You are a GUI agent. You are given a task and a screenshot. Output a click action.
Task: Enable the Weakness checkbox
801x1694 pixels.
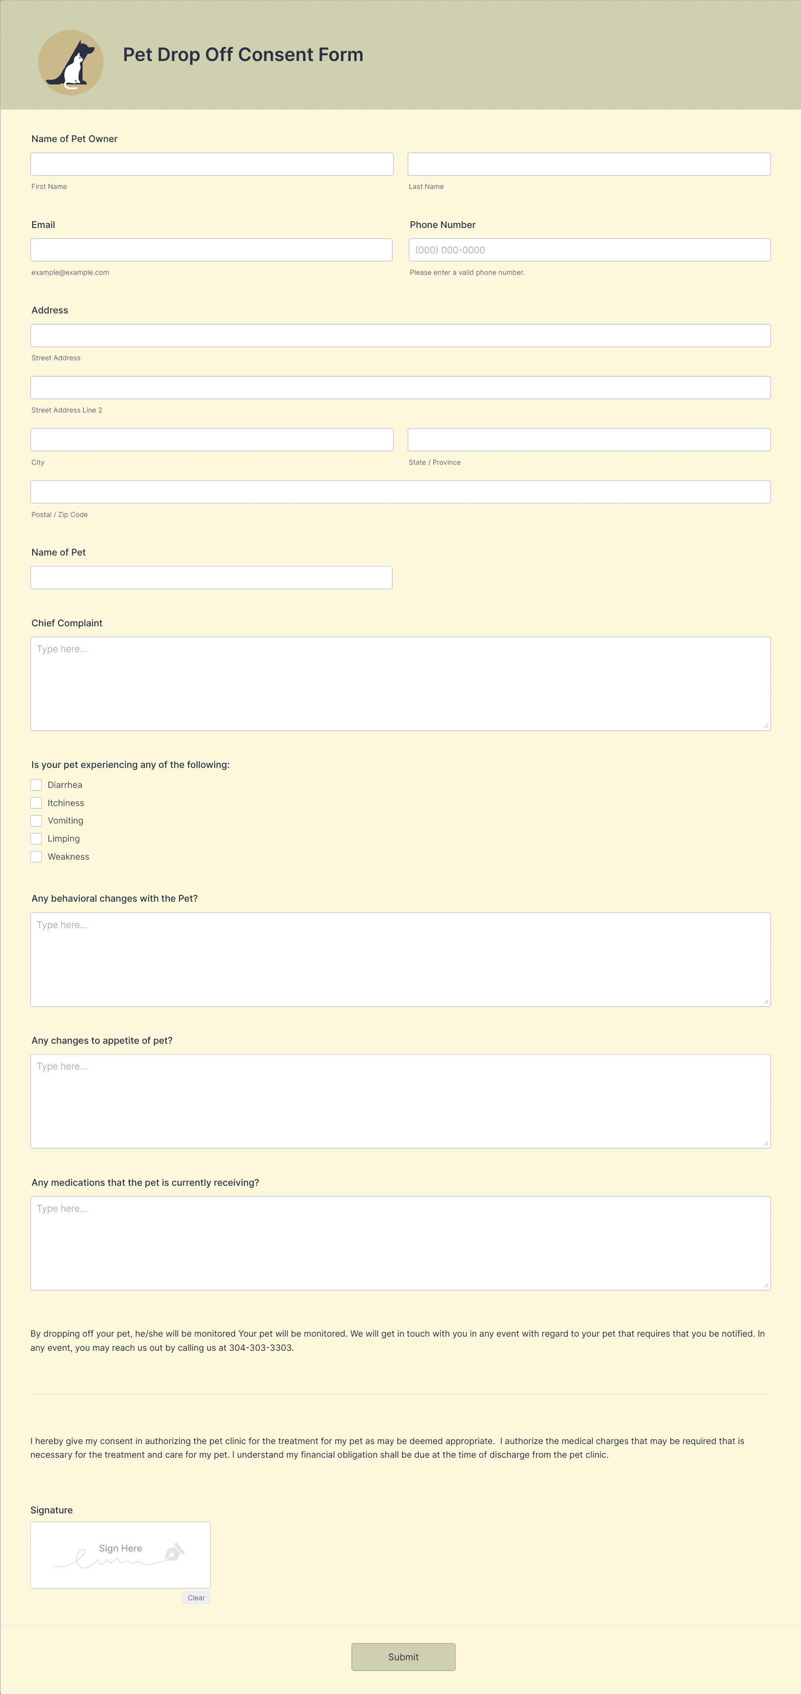click(36, 857)
